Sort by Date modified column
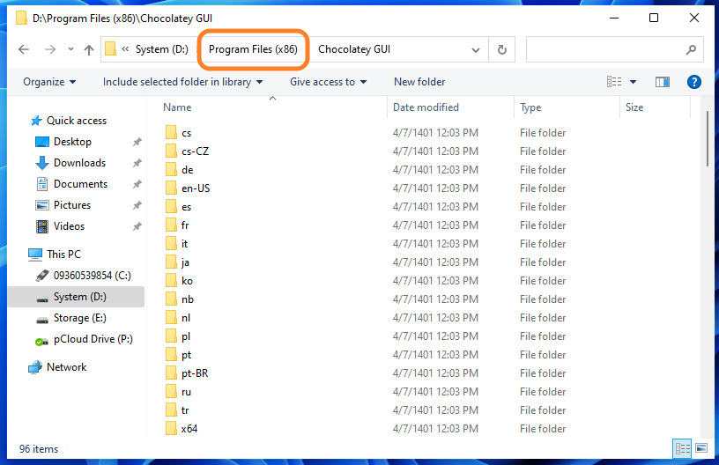 click(x=426, y=107)
